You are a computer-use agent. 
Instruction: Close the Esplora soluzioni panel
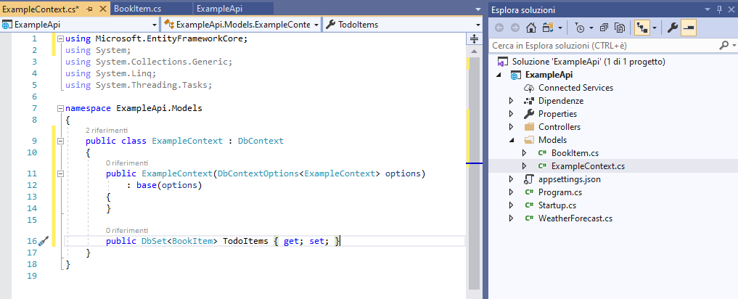click(x=731, y=9)
